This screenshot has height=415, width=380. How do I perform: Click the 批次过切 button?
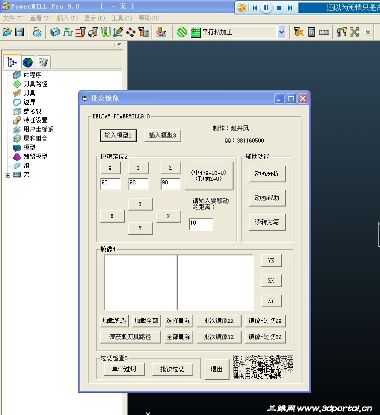(173, 369)
